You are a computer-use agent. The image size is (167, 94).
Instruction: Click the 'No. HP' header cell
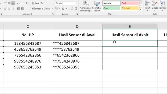[28, 35]
